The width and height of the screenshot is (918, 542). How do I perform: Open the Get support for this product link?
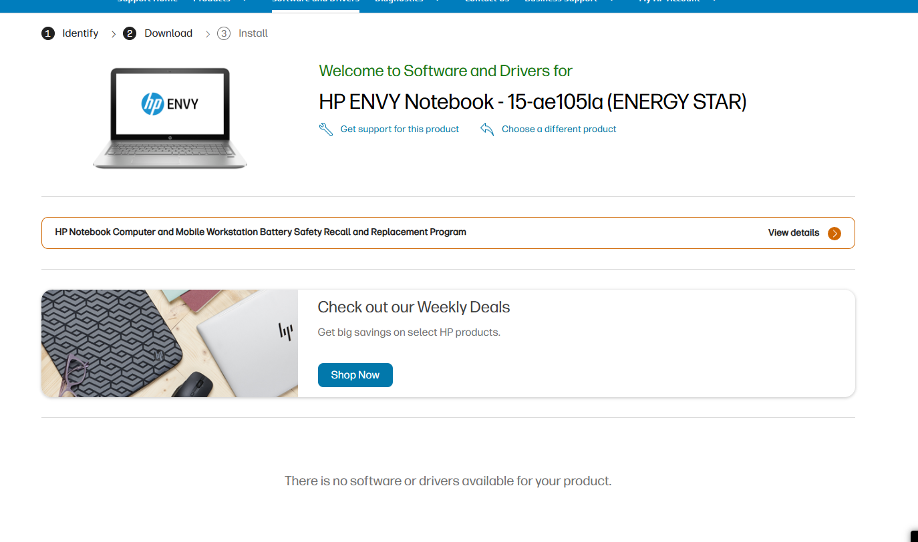(x=400, y=129)
